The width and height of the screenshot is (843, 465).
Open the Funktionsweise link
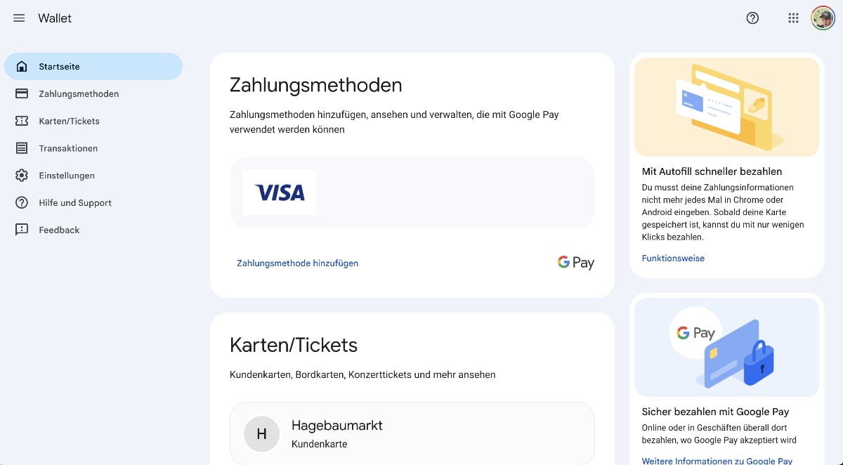tap(672, 258)
